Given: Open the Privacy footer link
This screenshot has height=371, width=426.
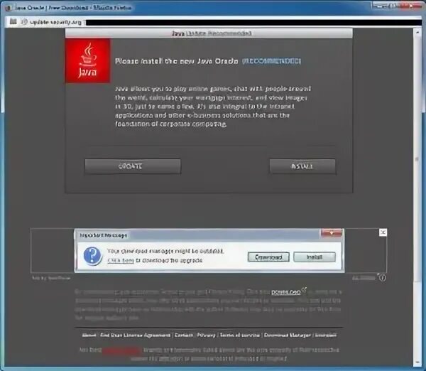Looking at the screenshot, I should [206, 335].
